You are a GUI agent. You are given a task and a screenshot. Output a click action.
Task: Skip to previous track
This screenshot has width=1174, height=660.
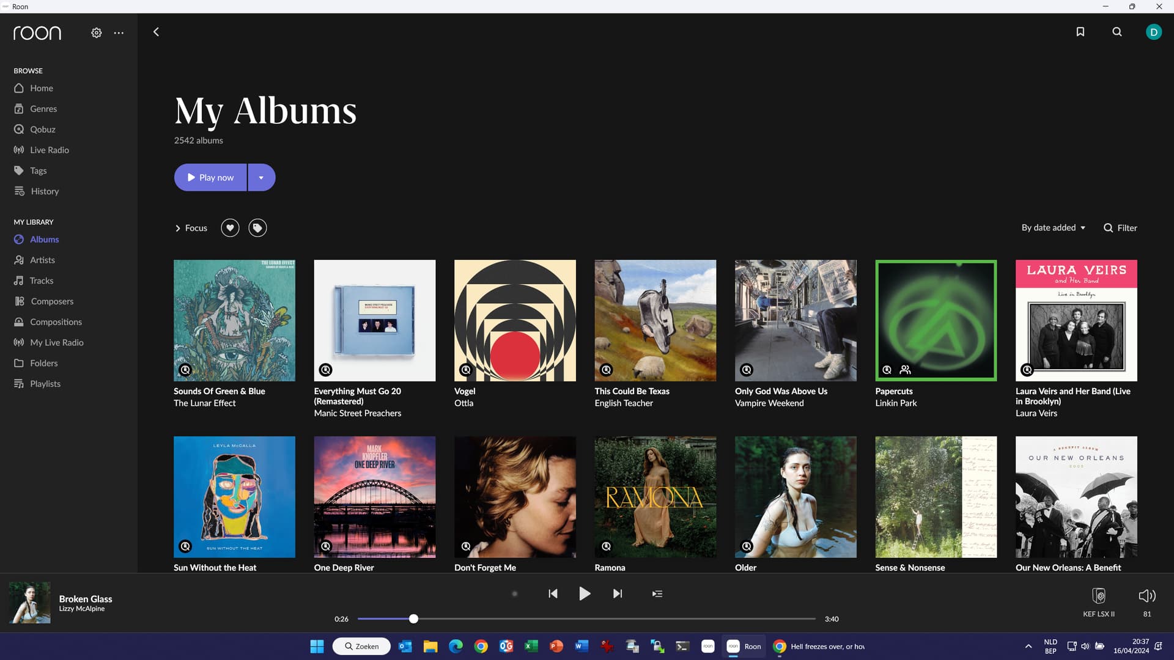(x=553, y=593)
